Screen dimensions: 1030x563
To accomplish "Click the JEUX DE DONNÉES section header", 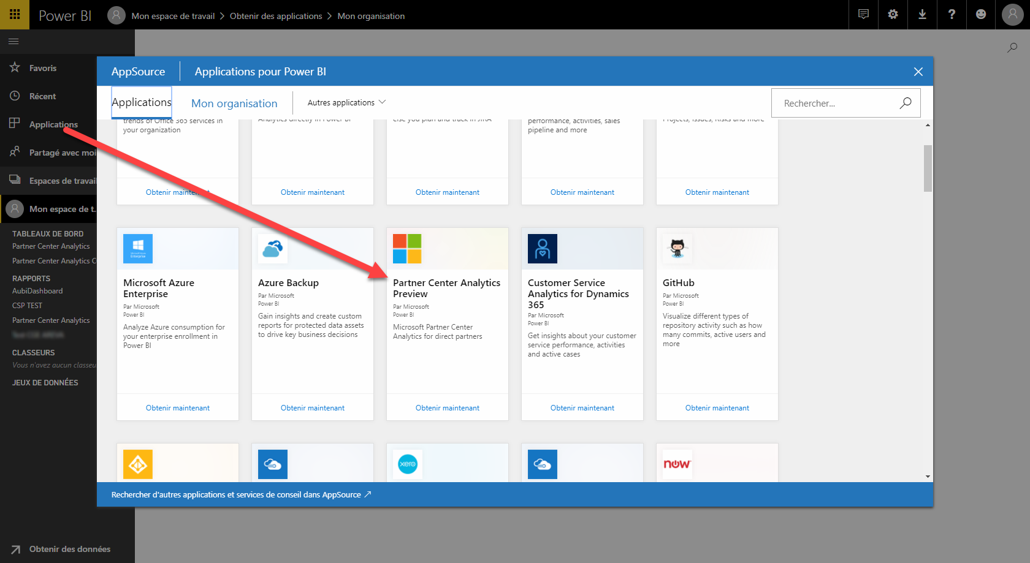I will (x=45, y=383).
